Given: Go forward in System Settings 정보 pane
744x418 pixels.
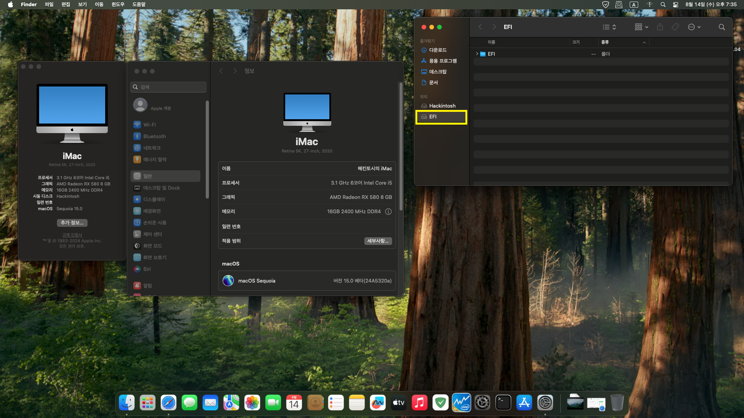Looking at the screenshot, I should click(235, 71).
